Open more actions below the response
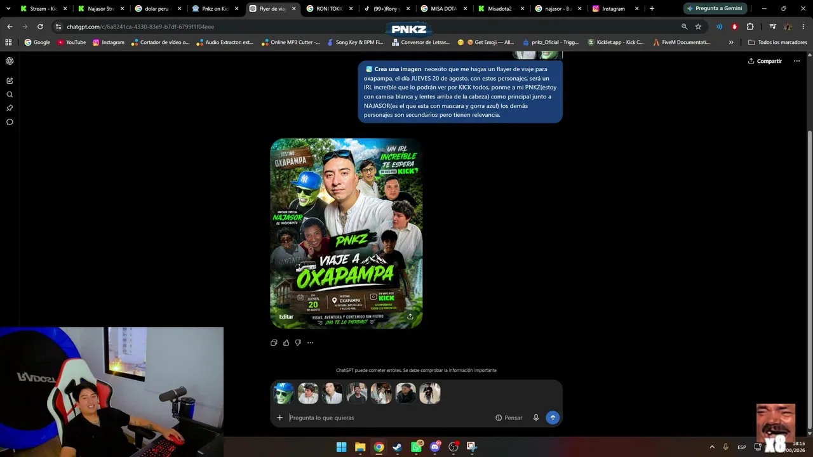The height and width of the screenshot is (457, 813). point(310,343)
